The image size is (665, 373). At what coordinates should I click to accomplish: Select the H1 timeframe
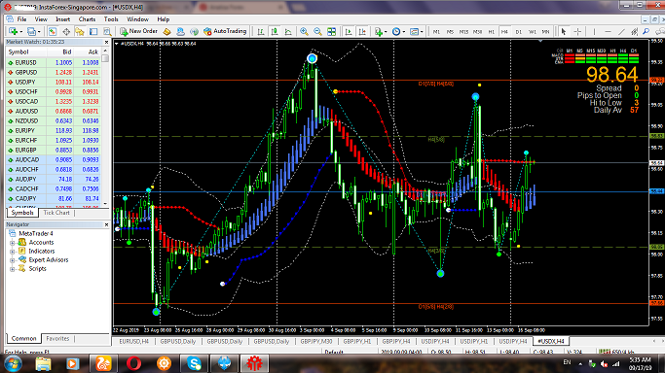click(x=491, y=32)
